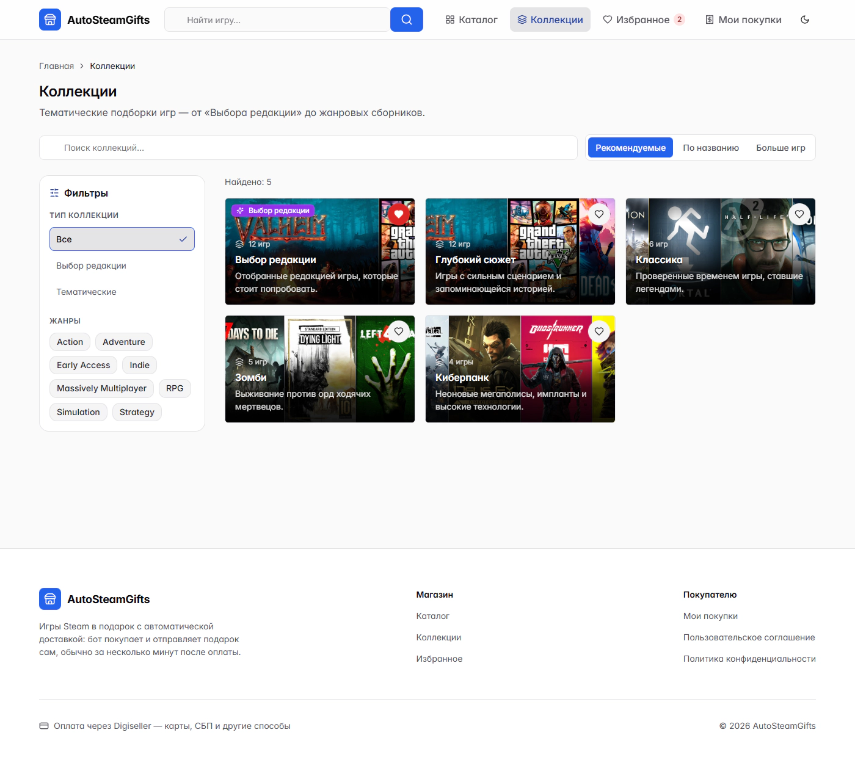Open Коллекции in the top navigation

(550, 20)
